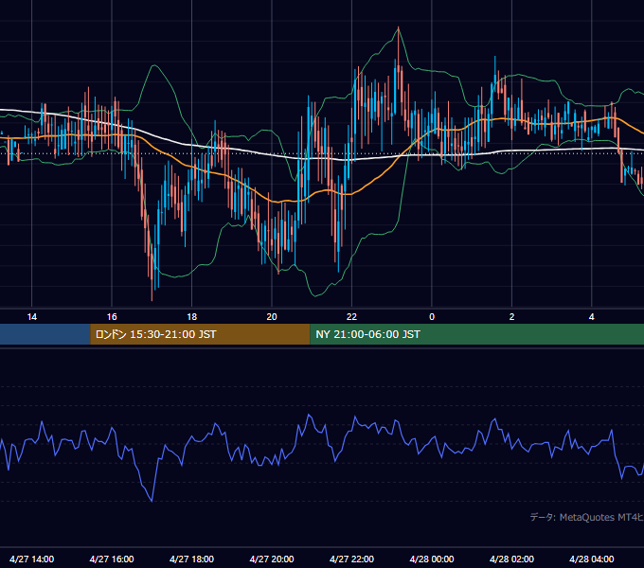Click the blue session bar before ロンドン

click(x=45, y=334)
